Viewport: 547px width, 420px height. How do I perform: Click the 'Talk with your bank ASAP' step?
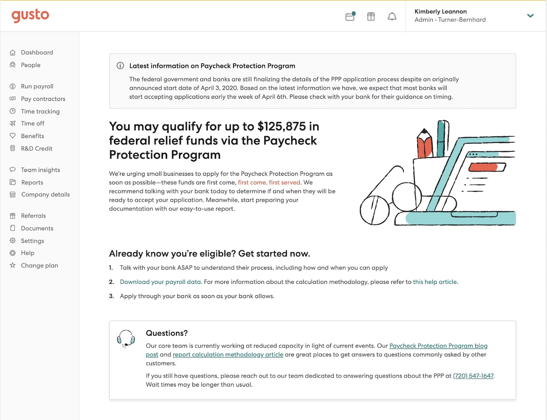[254, 268]
